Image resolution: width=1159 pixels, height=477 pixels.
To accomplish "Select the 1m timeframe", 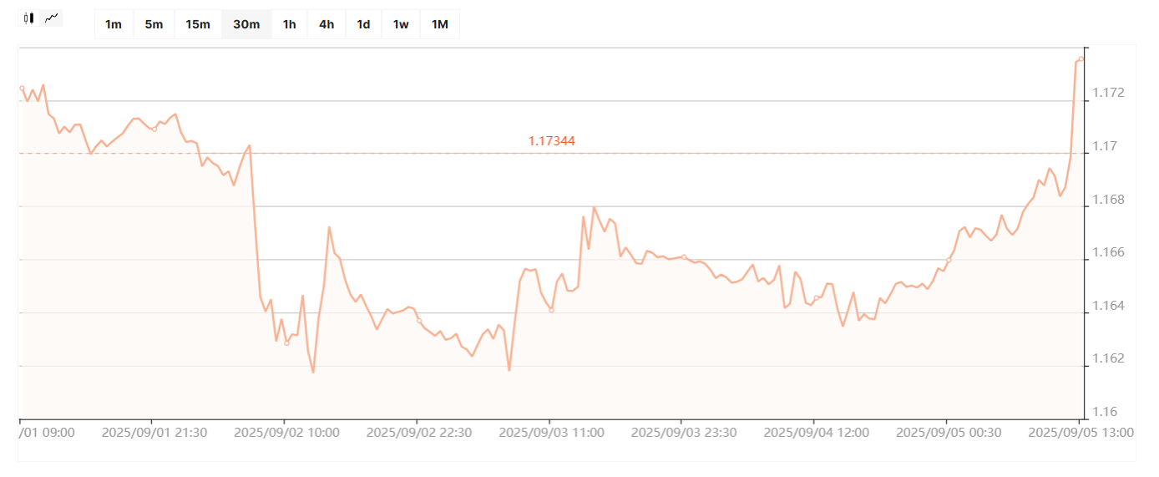I will (114, 24).
